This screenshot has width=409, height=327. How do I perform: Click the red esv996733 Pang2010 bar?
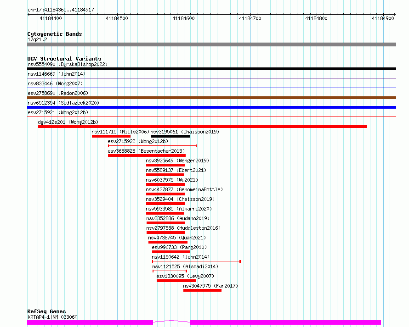tap(171, 252)
